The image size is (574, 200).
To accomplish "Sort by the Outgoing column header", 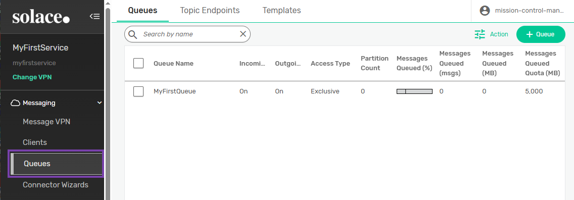I will coord(288,63).
